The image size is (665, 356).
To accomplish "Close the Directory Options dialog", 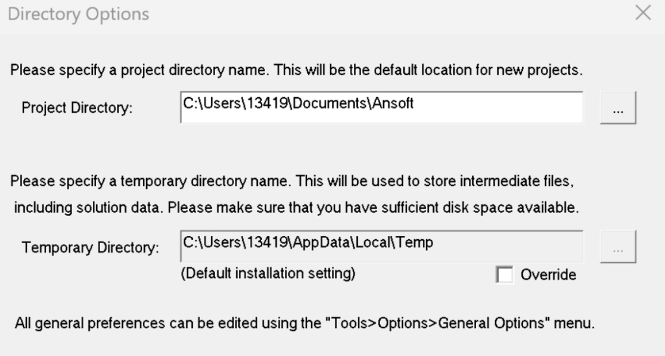I will pos(643,14).
